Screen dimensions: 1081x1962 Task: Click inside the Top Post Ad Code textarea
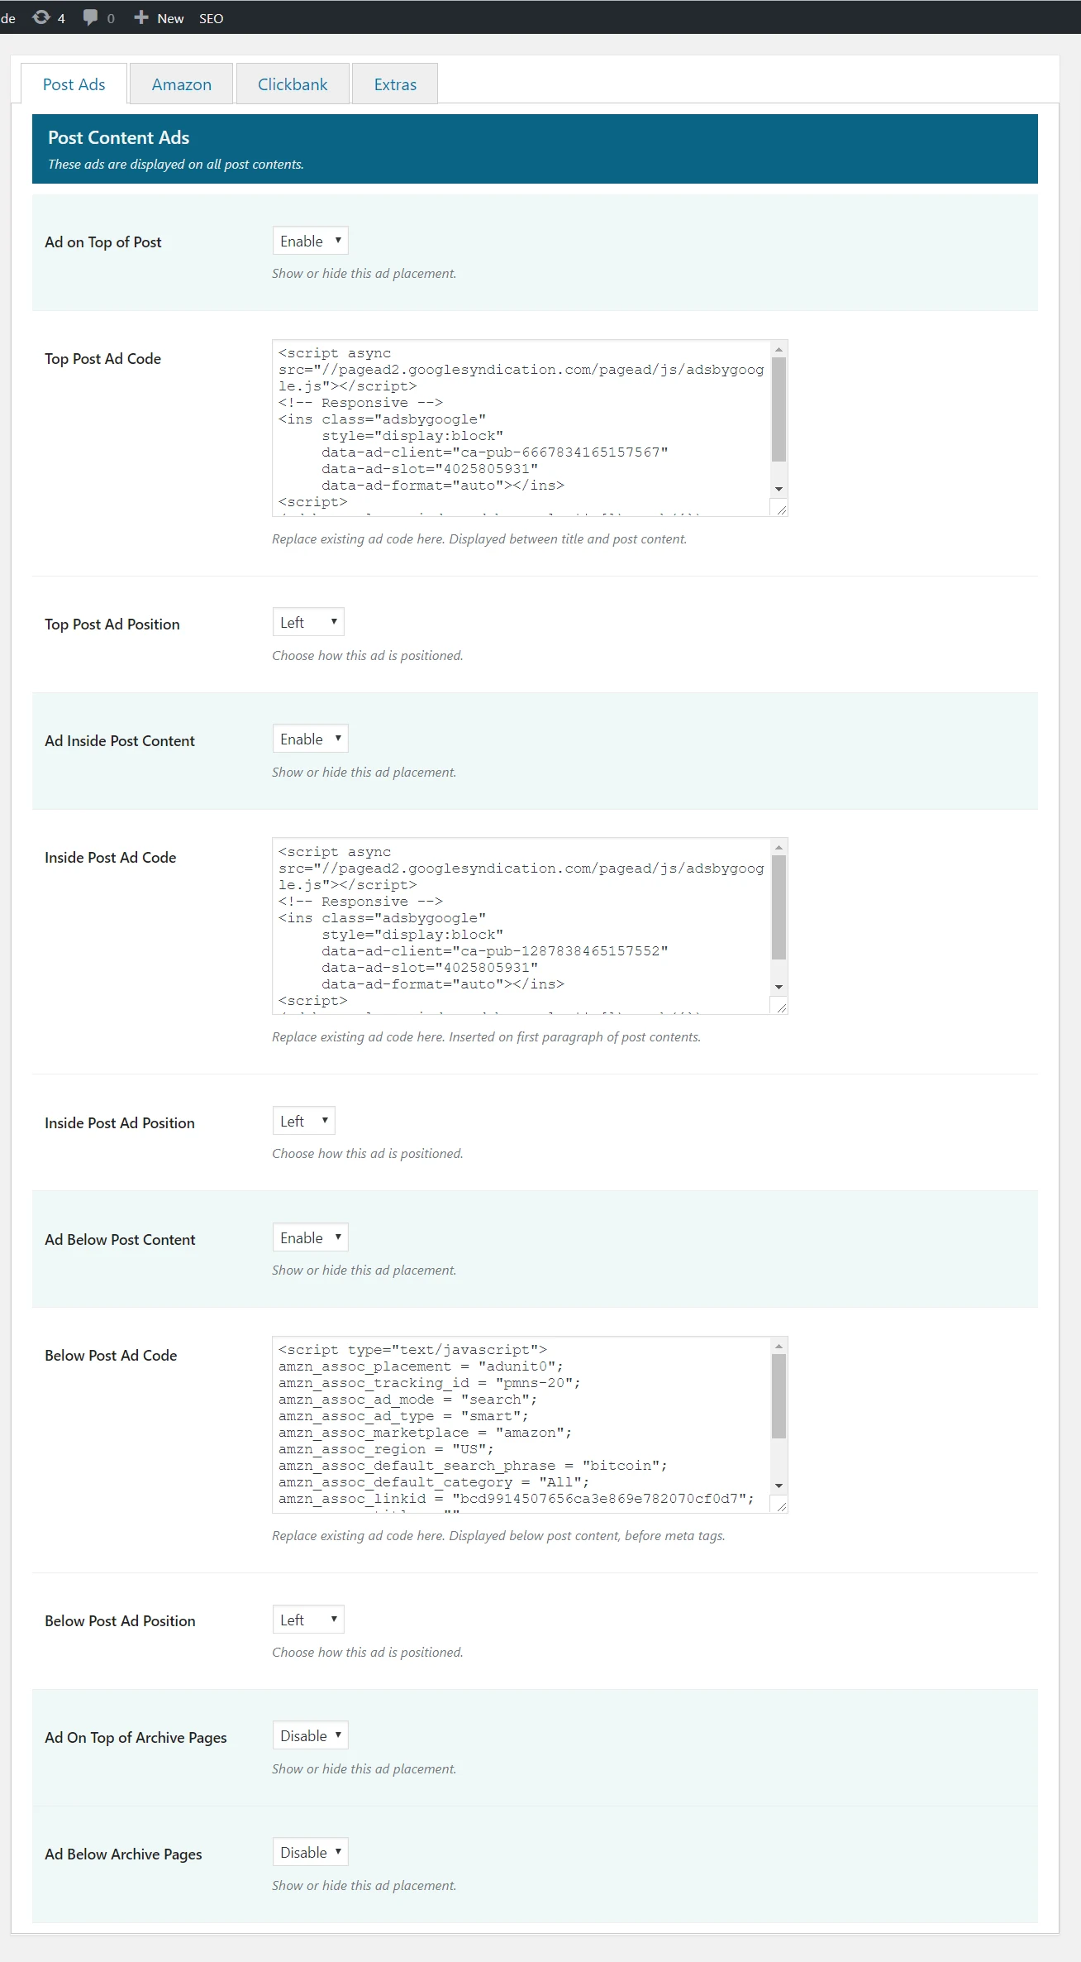521,428
